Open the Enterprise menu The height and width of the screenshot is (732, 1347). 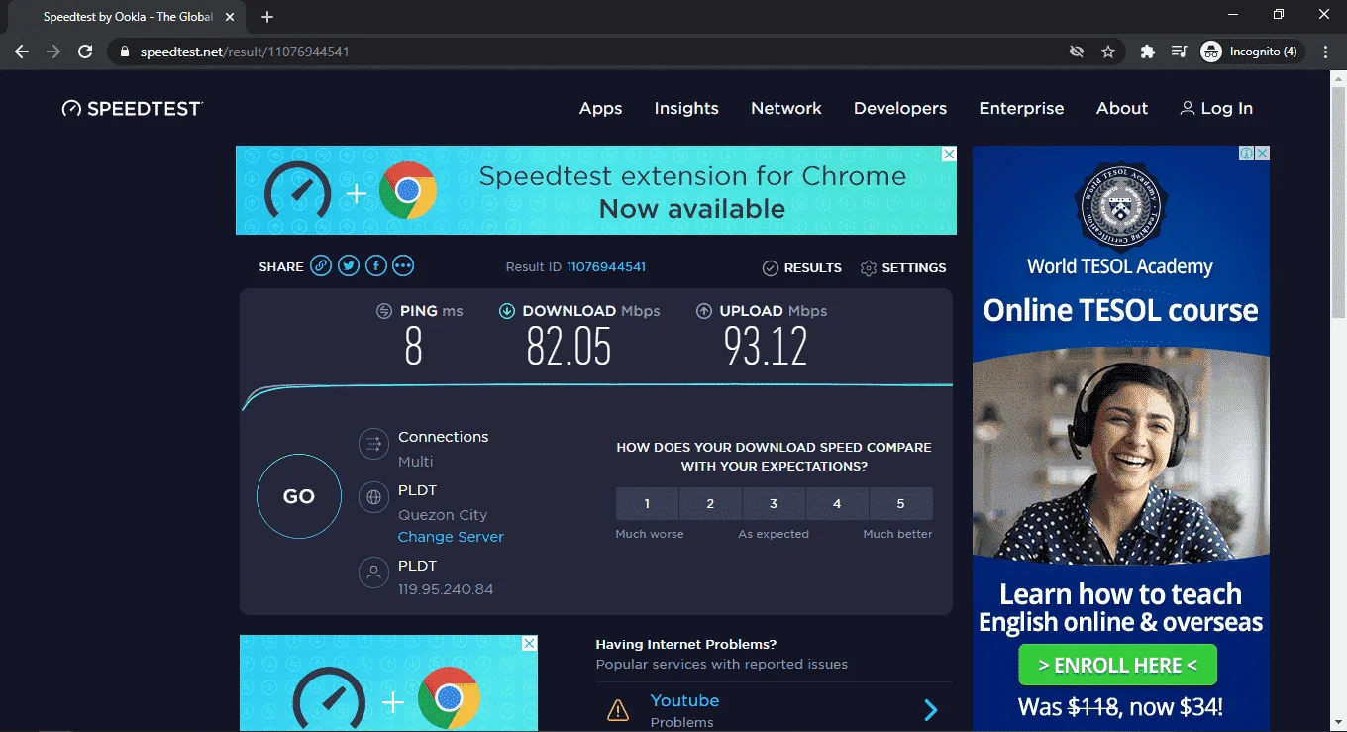tap(1021, 108)
